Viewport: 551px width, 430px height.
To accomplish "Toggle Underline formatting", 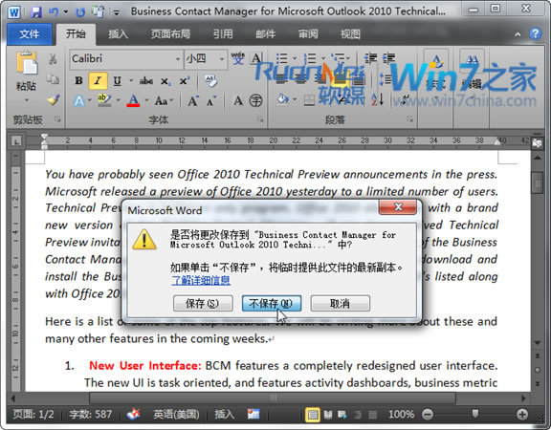I will pos(117,81).
